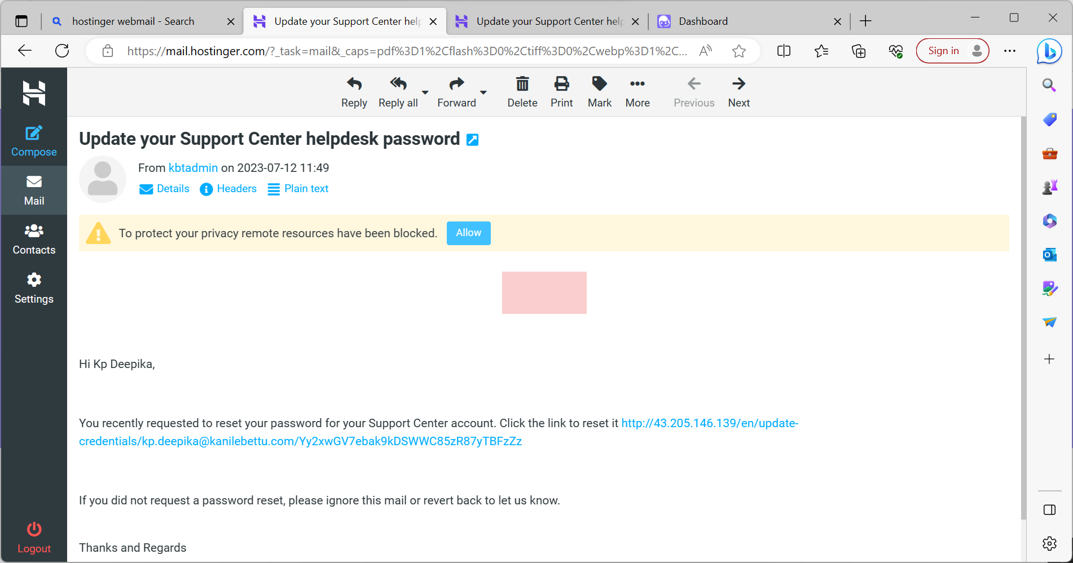Expand the Forward options arrow
The height and width of the screenshot is (563, 1073).
[483, 92]
